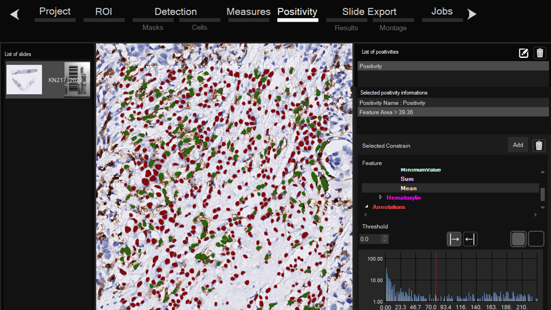Select the greater-than threshold direction icon
The image size is (551, 310).
[x=454, y=239]
